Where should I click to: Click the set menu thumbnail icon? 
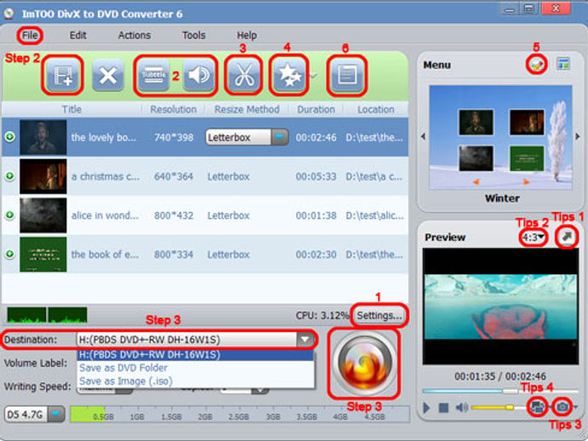538,407
